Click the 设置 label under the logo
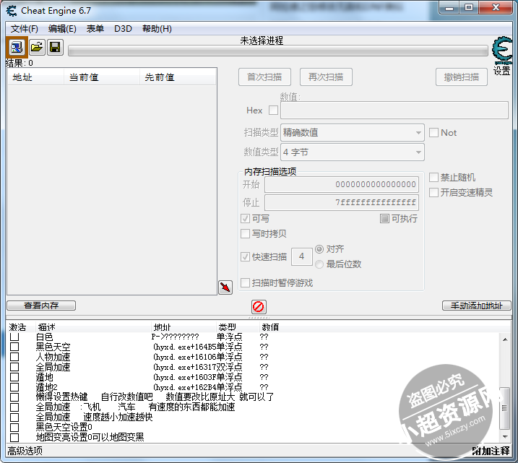The image size is (518, 463). point(502,70)
